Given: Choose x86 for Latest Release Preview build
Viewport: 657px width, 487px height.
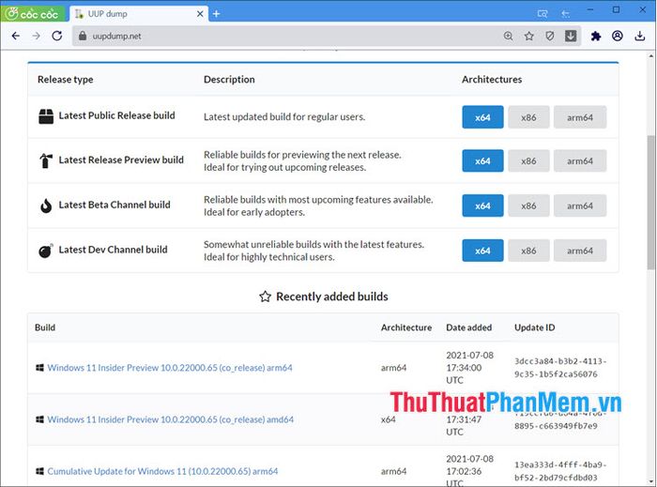Looking at the screenshot, I should [528, 160].
